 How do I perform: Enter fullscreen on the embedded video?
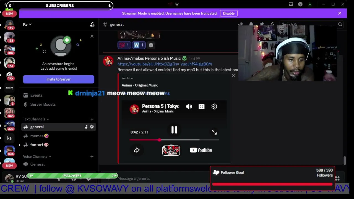(x=214, y=132)
